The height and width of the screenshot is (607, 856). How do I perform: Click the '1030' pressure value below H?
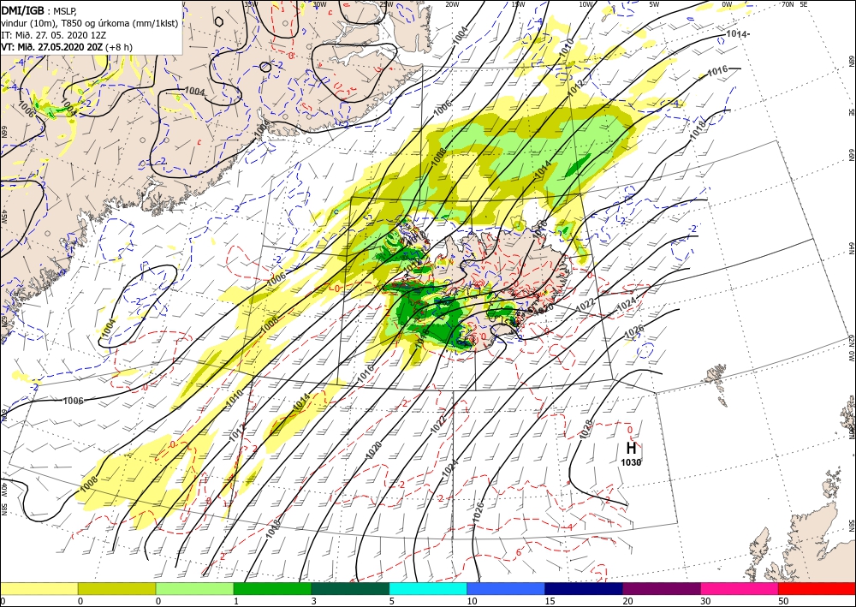[x=631, y=463]
